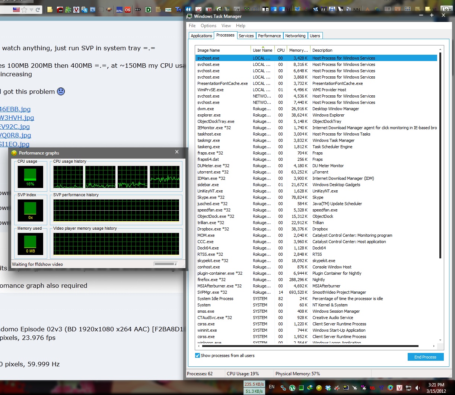Click the network connection tray icon
Screen dimensions: 455x395
(x=408, y=388)
